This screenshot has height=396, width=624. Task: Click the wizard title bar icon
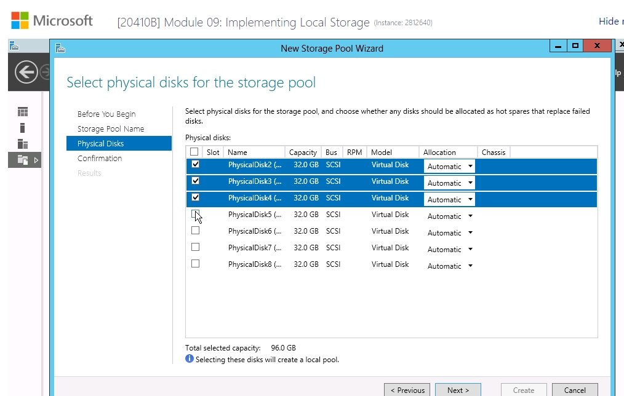click(60, 48)
